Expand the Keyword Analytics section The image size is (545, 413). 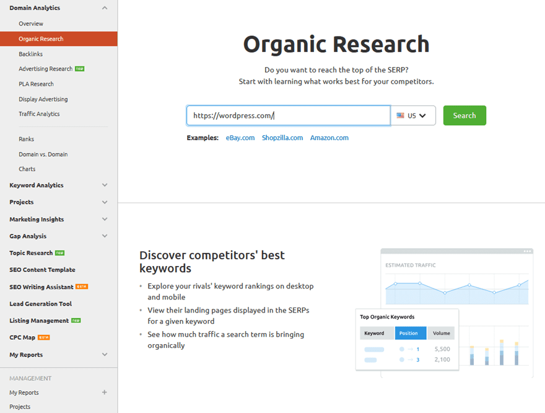[x=104, y=185]
